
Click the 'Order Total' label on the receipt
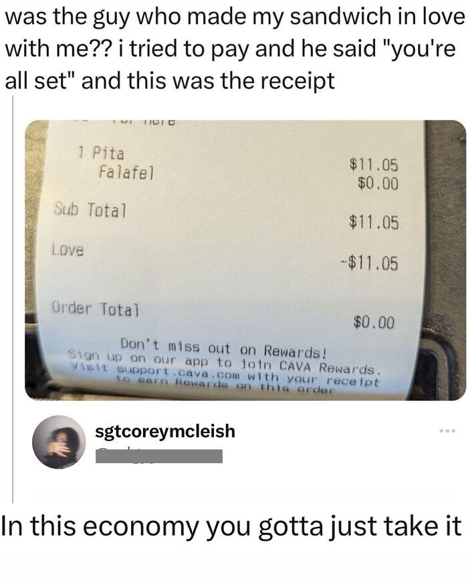[96, 309]
